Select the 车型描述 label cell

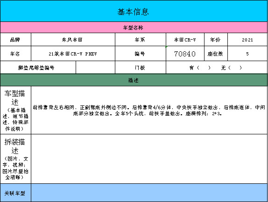pyautogui.click(x=15, y=110)
